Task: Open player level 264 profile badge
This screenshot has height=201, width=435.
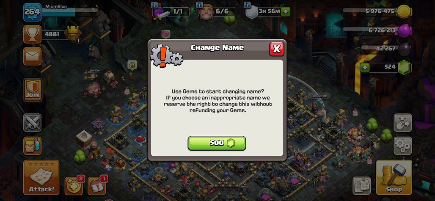Action: pos(32,12)
